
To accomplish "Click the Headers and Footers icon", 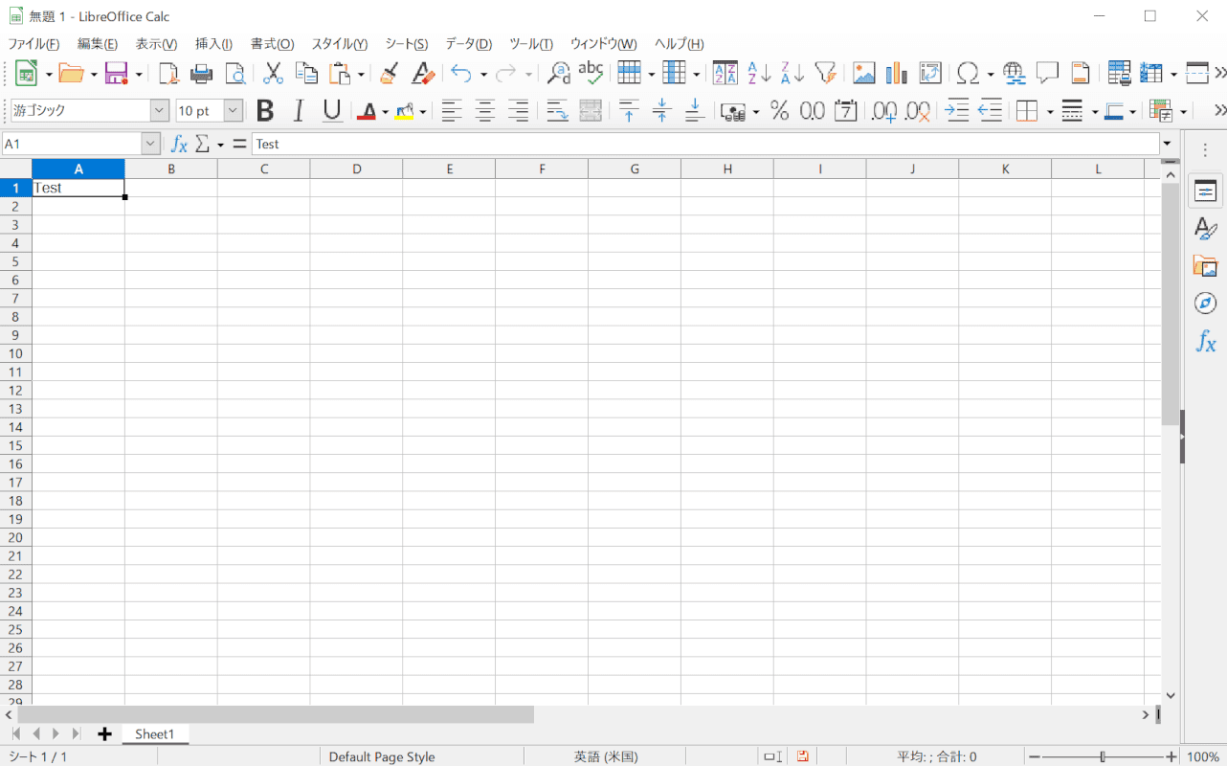I will tap(1081, 73).
